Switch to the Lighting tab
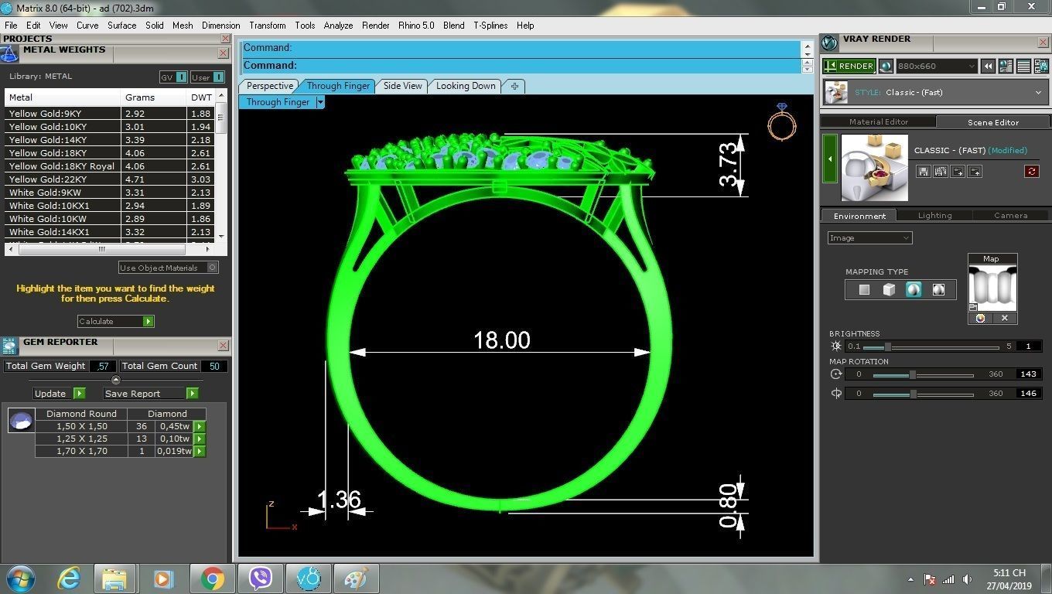This screenshot has height=594, width=1052. pos(934,216)
